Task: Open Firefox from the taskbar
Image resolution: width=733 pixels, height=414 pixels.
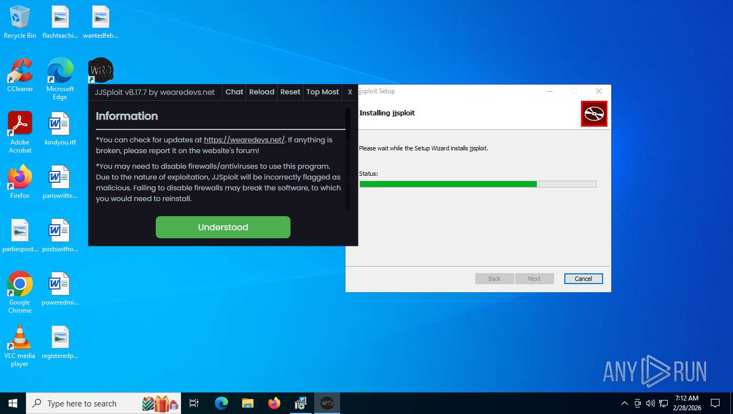Action: (274, 403)
